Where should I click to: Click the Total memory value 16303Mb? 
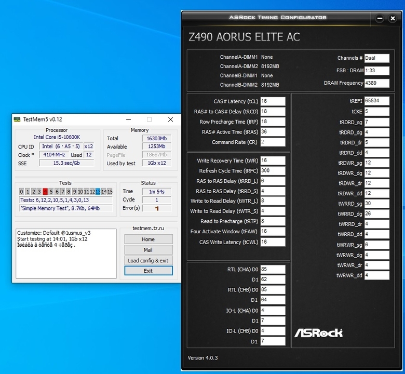point(157,138)
